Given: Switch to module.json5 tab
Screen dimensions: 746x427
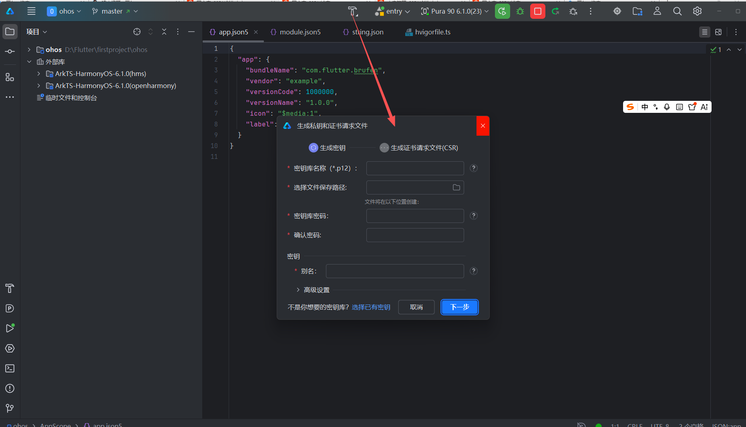Looking at the screenshot, I should pos(296,32).
